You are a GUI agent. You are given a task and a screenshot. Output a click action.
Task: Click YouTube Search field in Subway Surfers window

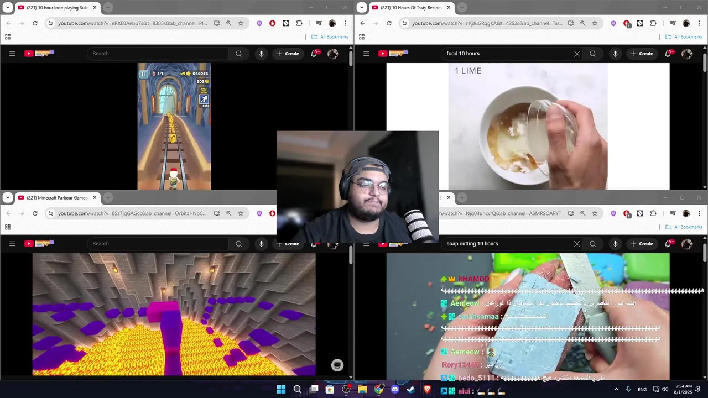[x=157, y=54]
